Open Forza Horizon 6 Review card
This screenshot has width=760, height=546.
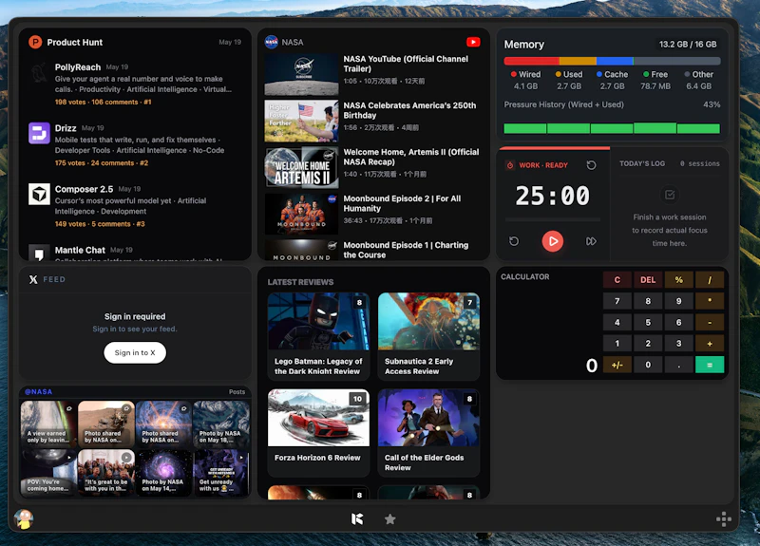[x=318, y=433]
